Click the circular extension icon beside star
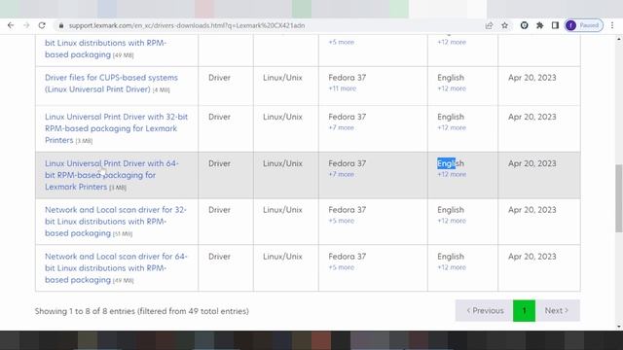This screenshot has width=623, height=350. coord(524,25)
